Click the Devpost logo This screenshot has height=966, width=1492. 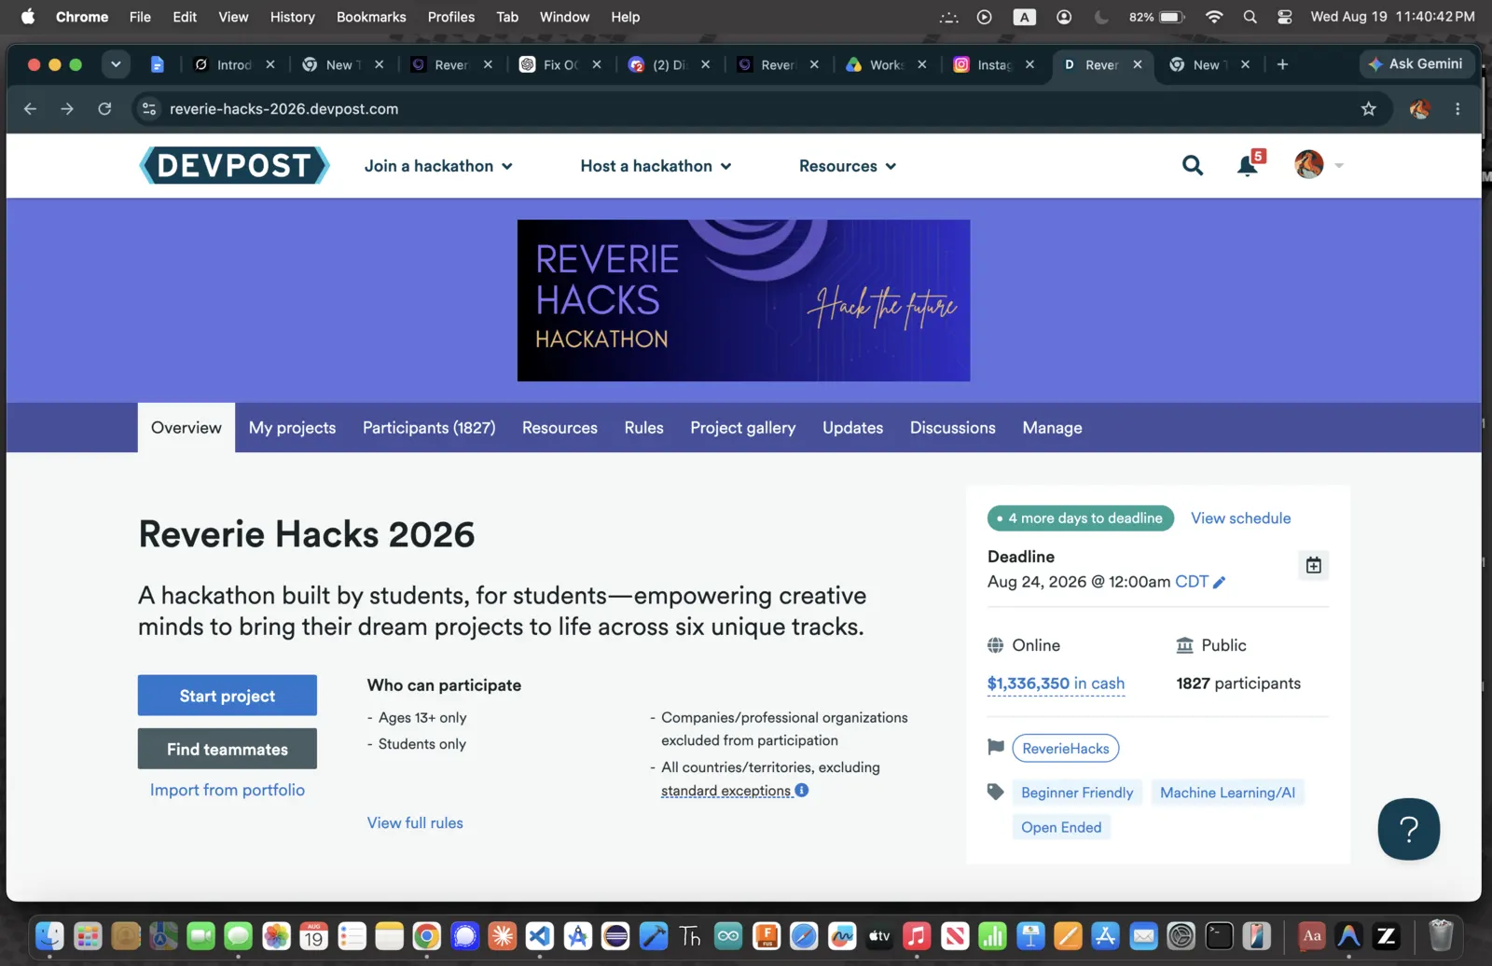pos(234,165)
